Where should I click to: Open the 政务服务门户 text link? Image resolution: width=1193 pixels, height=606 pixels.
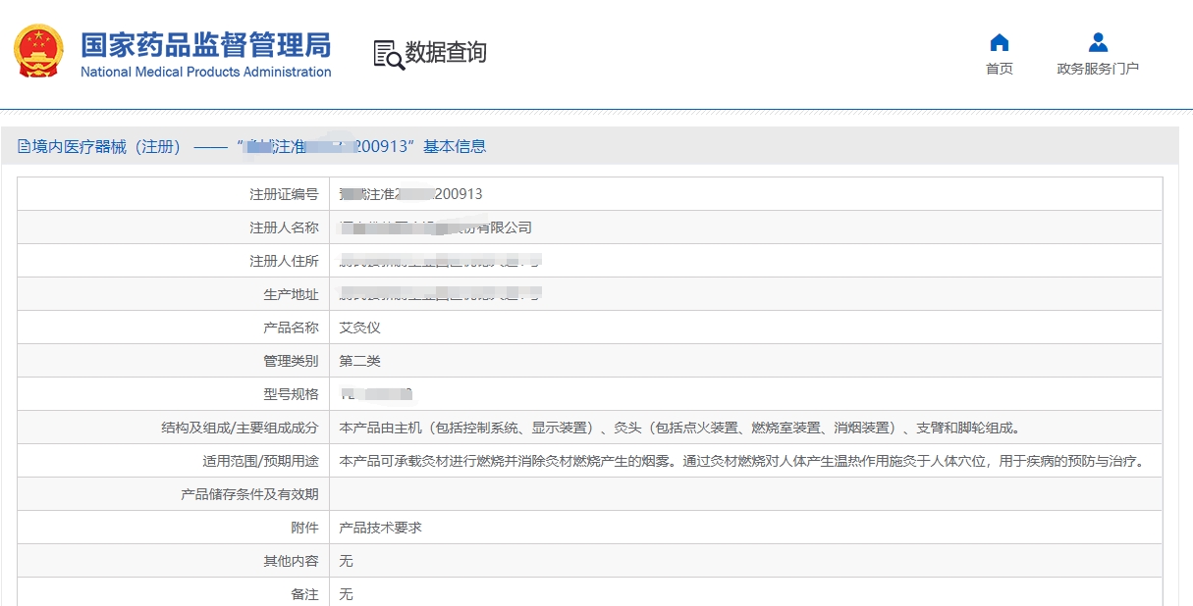[1098, 69]
